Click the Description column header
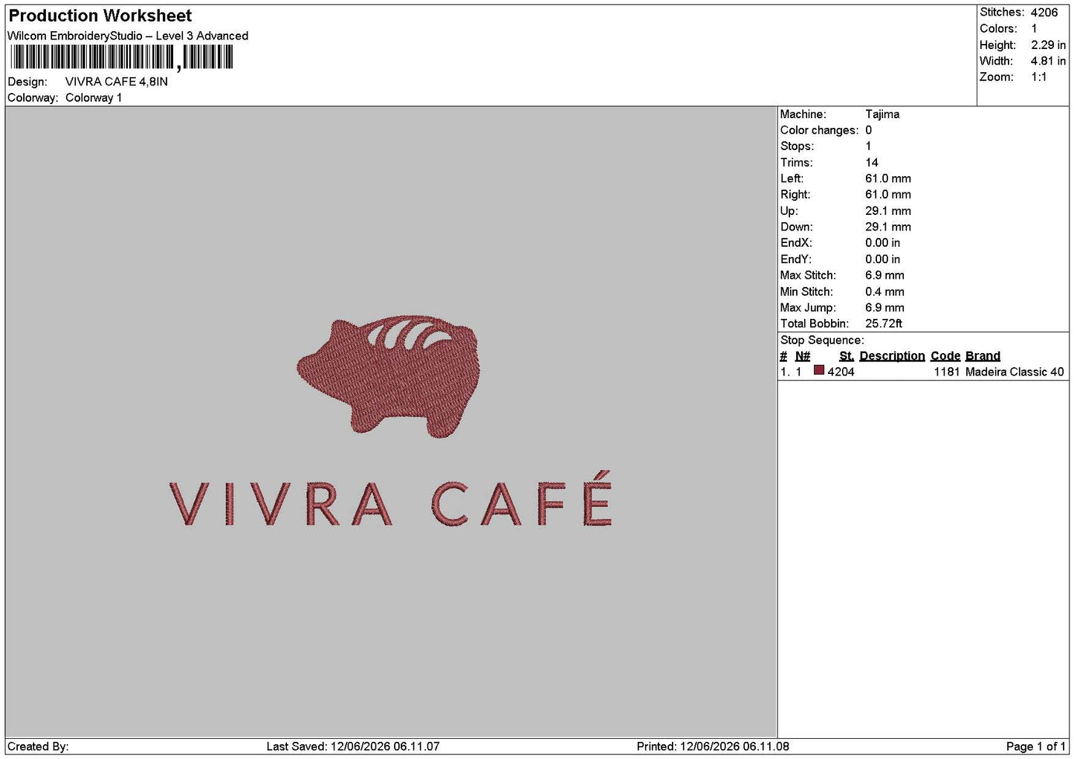1074x759 pixels. coord(892,356)
